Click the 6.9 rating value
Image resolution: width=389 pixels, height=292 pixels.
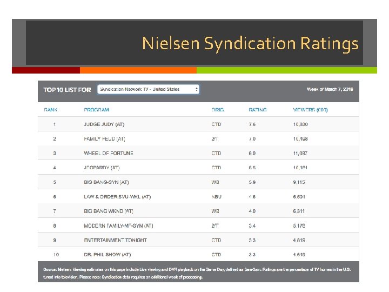point(252,153)
